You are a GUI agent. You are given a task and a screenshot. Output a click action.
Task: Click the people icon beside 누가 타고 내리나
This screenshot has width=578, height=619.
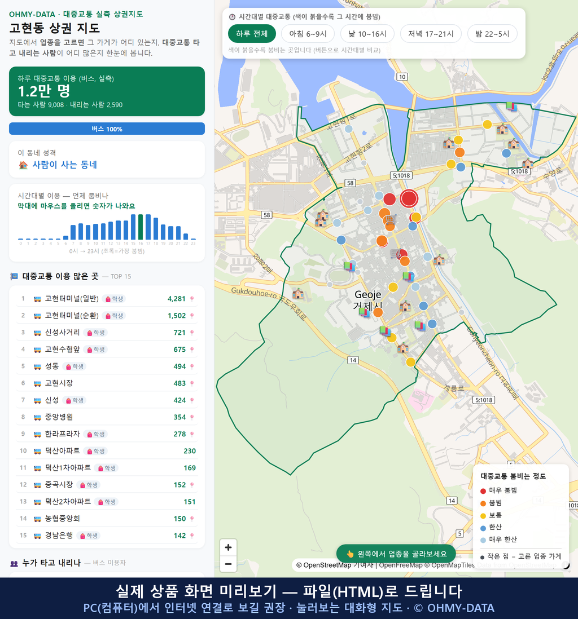point(14,563)
